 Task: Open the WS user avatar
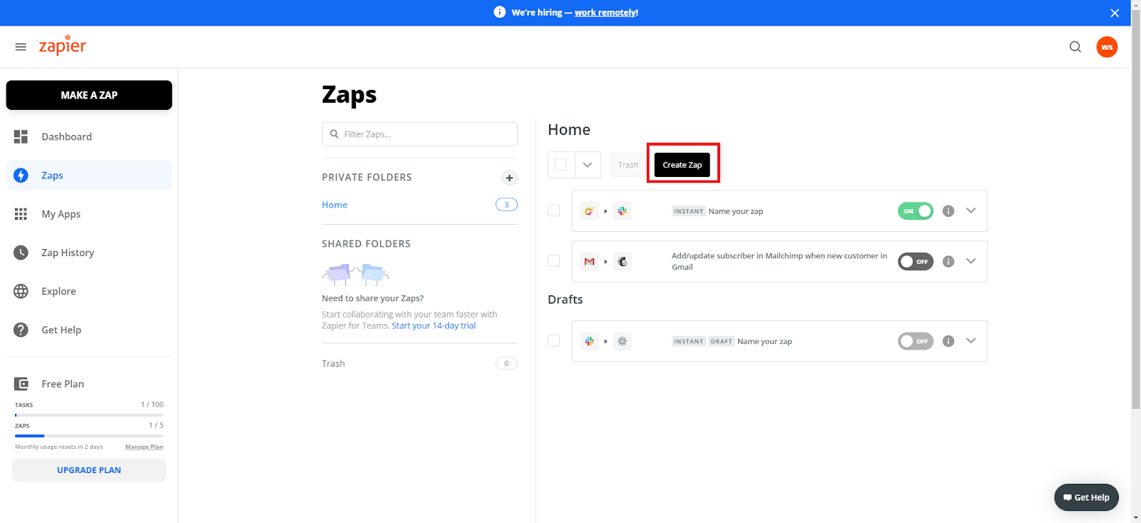[x=1107, y=47]
